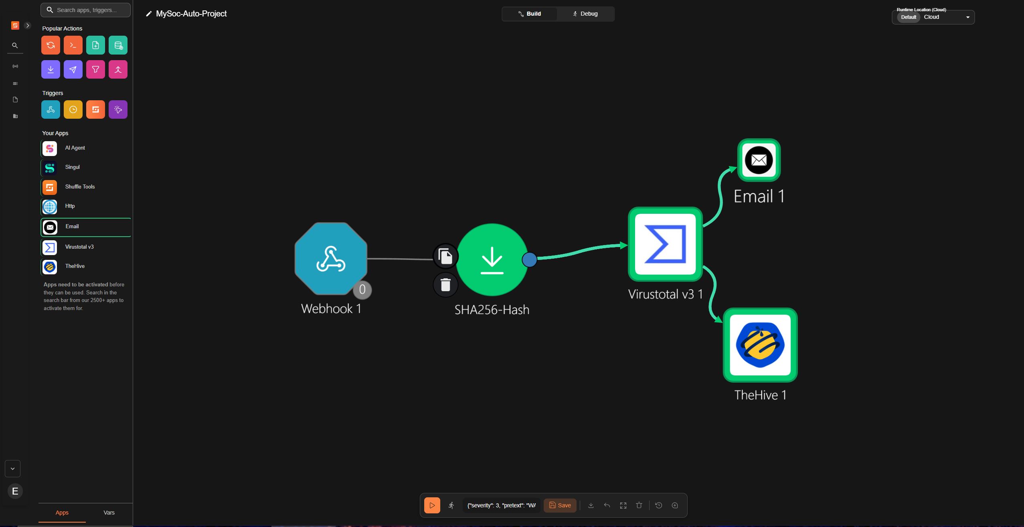The image size is (1024, 527).
Task: Open the search icon in the left rail
Action: (x=15, y=45)
